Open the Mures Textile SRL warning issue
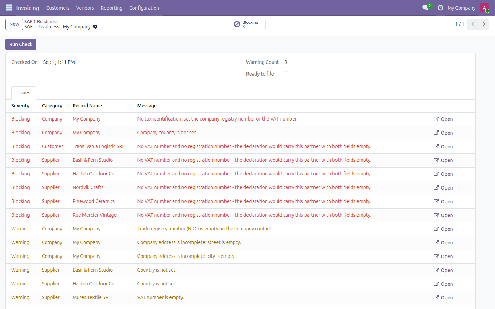 443,298
